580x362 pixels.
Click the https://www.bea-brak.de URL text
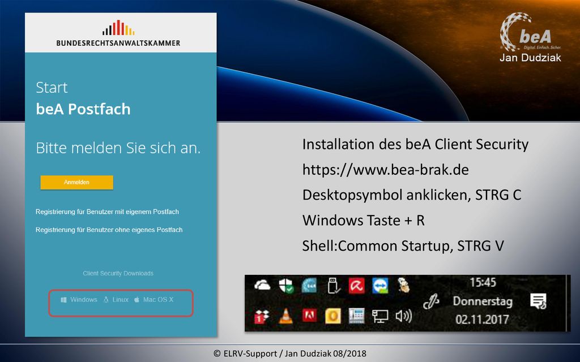tap(385, 170)
